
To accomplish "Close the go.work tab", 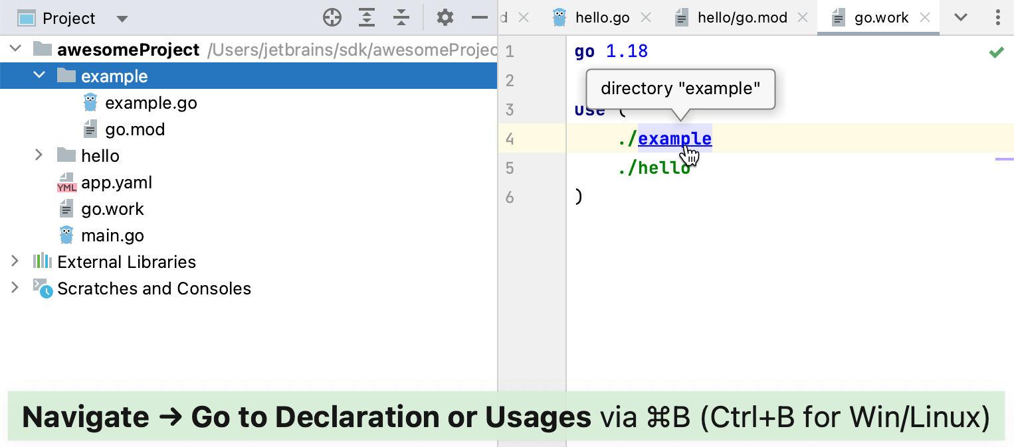I will click(924, 18).
